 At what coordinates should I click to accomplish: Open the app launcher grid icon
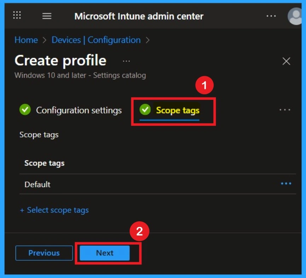17,15
